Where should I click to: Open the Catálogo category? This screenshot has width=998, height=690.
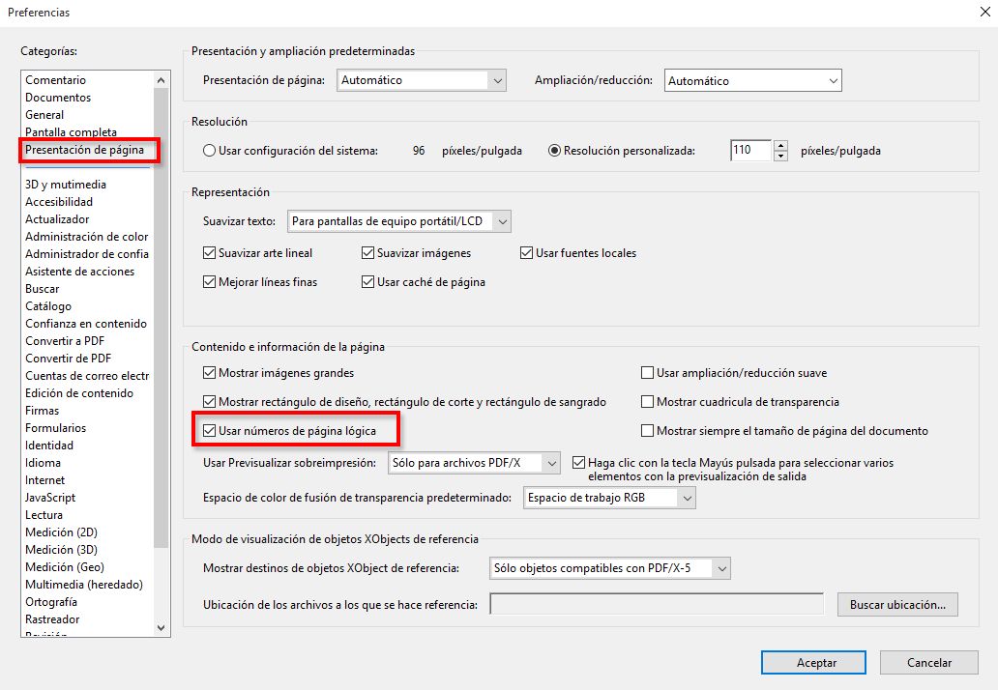coord(48,306)
